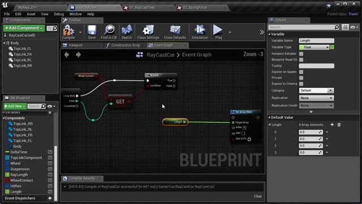
Task: Edit the Variable Name field
Action: [x=316, y=40]
